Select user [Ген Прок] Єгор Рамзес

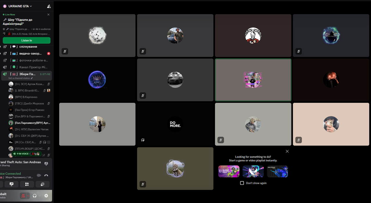(30, 110)
